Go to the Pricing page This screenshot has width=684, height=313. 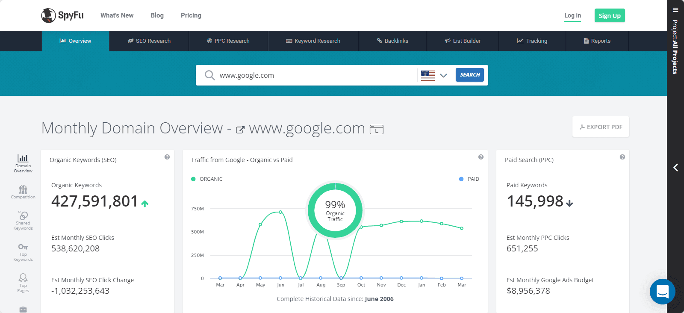tap(191, 15)
